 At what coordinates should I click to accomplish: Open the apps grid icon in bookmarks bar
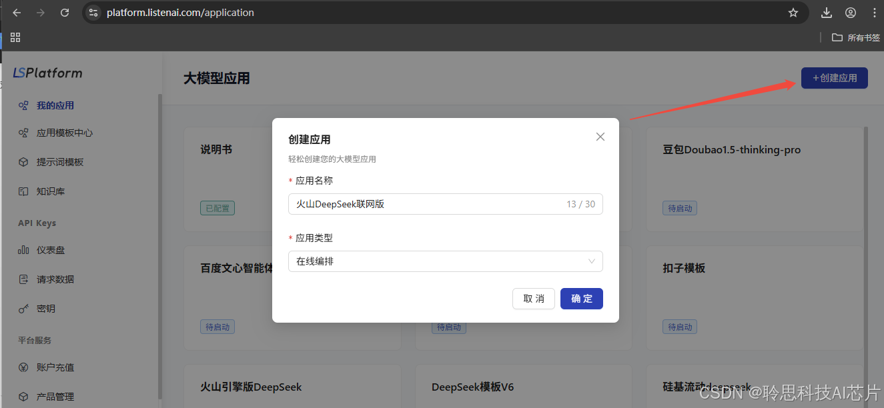click(15, 37)
